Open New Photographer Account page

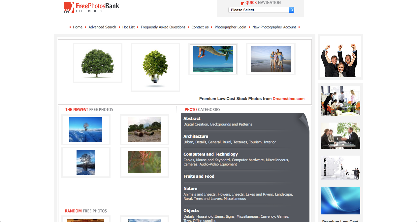(274, 27)
